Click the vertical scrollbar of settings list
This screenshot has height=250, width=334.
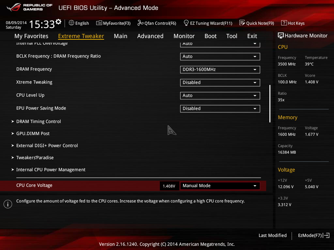tap(270, 104)
